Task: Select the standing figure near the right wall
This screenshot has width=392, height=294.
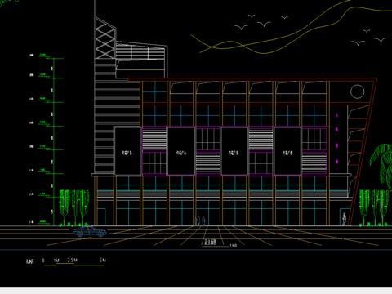Action: coord(344,219)
